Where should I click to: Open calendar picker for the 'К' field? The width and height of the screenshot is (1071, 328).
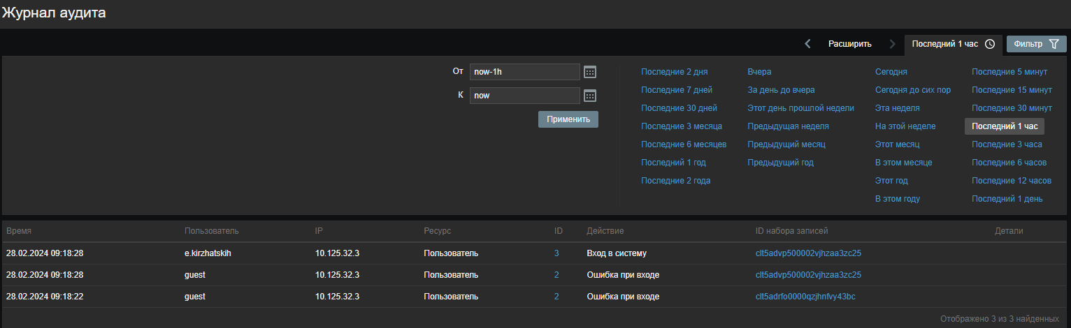coord(590,96)
